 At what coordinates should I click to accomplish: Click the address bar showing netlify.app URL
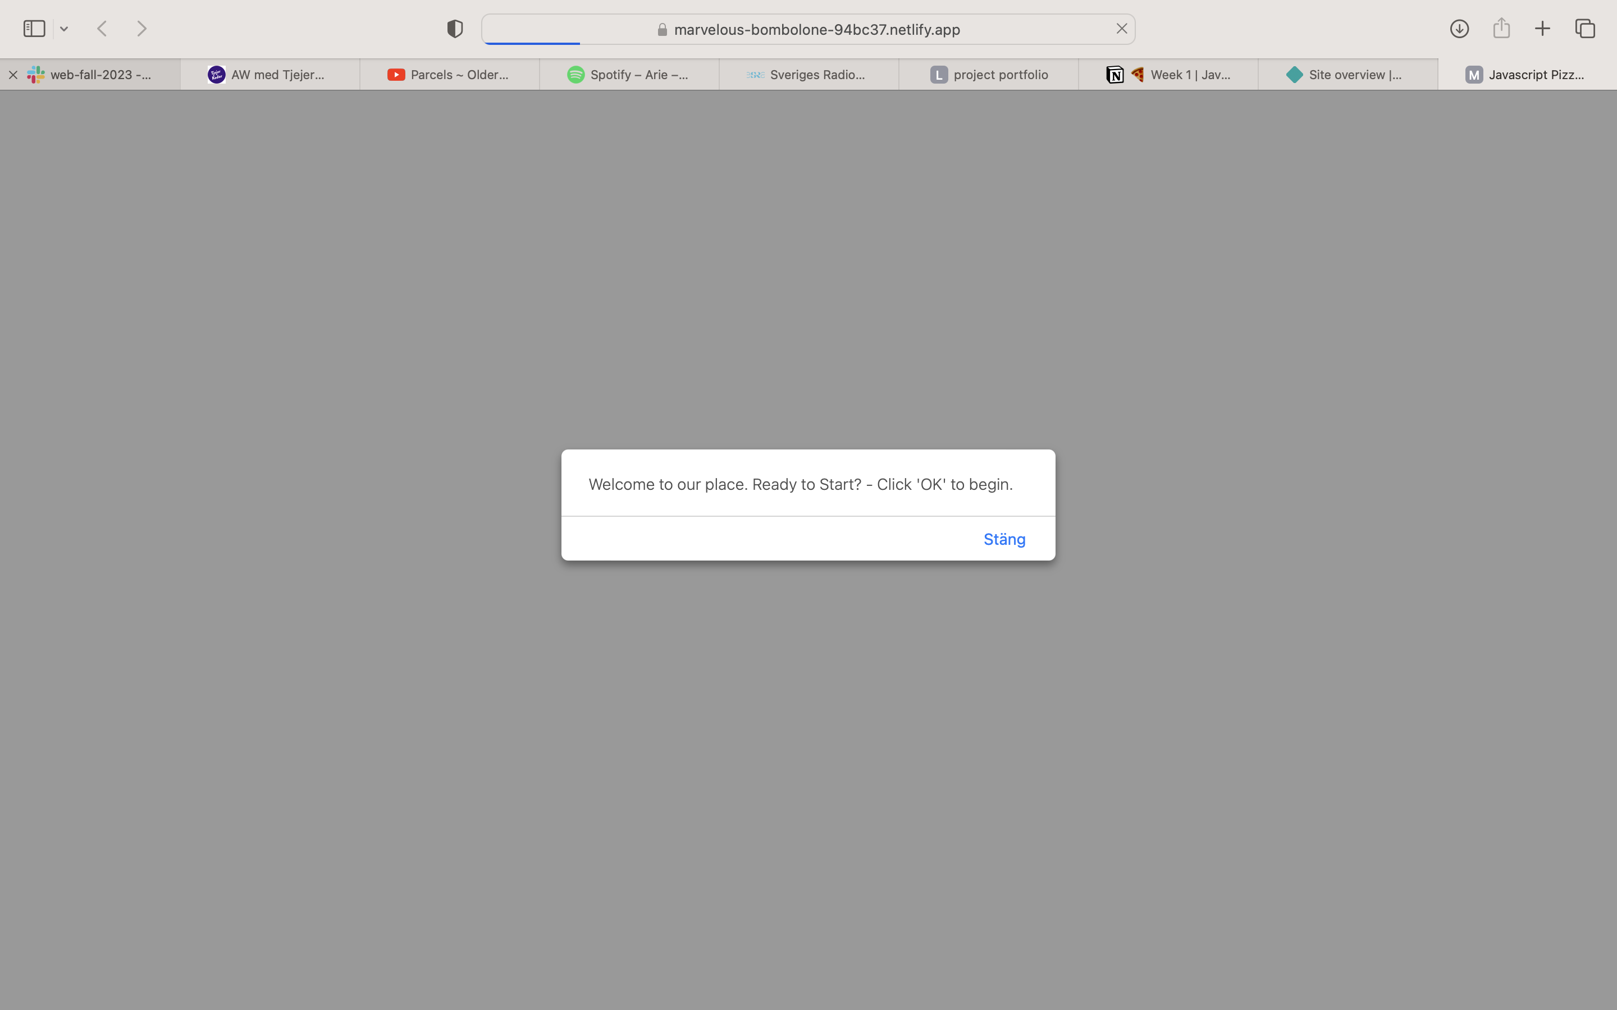[808, 29]
